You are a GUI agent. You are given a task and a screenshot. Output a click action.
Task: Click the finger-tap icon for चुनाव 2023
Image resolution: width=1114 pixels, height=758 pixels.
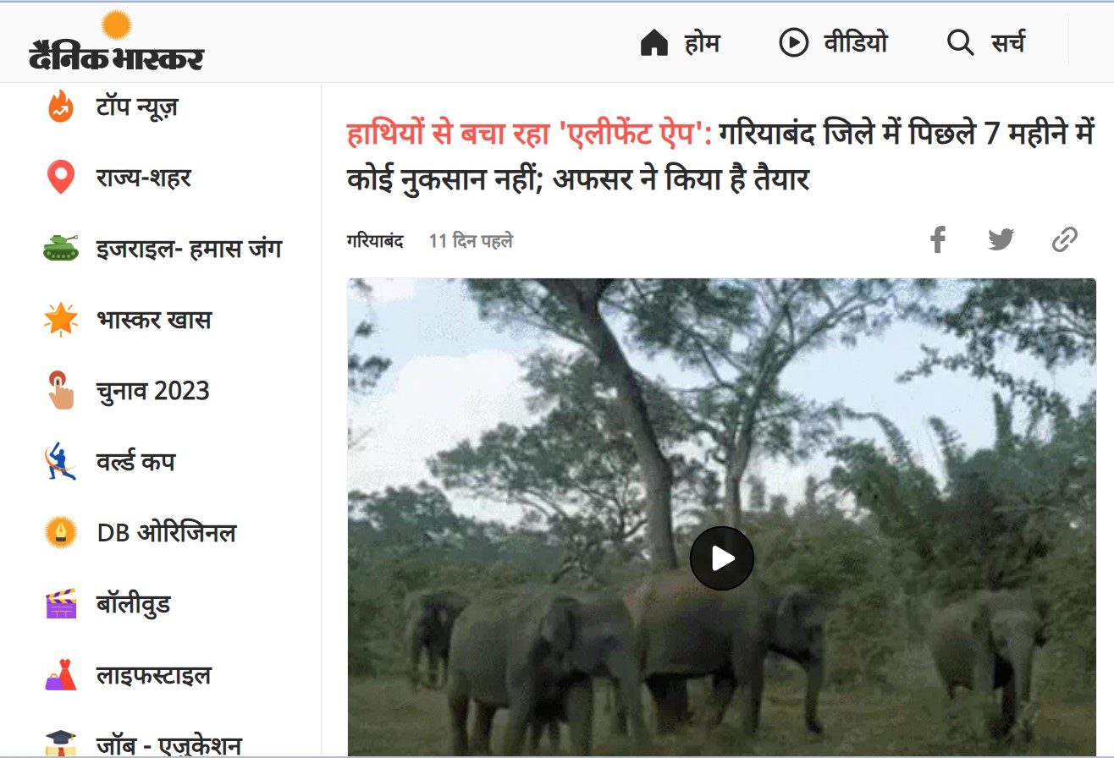(60, 391)
